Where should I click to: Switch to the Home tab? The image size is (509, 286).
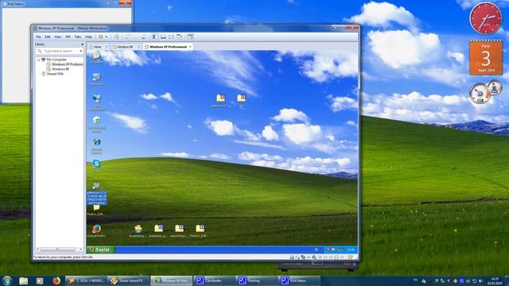pos(97,47)
